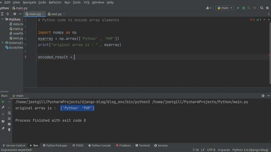The height and width of the screenshot is (152, 271).
Task: Click the error count indicator in editor
Action: point(252,20)
